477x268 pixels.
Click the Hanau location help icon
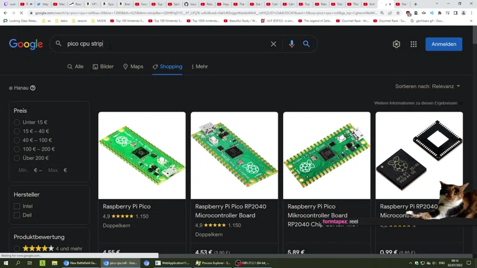pos(33,88)
